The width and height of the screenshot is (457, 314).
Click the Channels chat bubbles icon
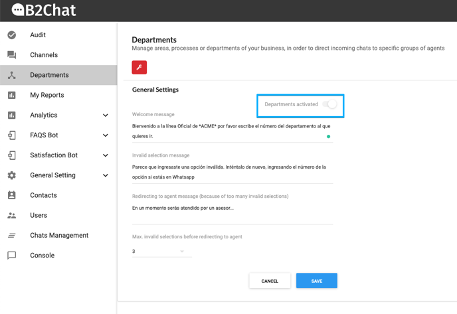coord(12,54)
